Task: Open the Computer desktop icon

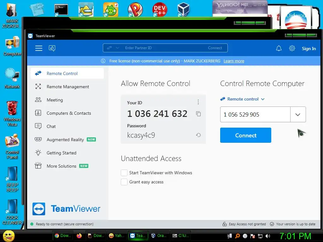Action: point(12,46)
